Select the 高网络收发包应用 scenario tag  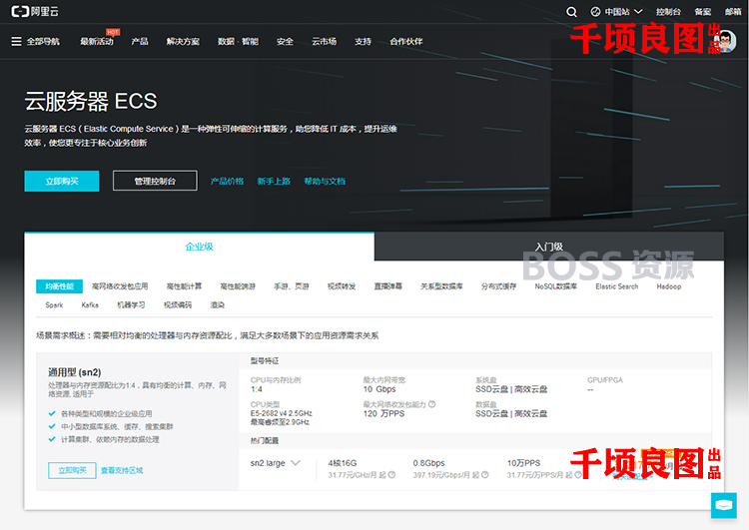(x=120, y=286)
